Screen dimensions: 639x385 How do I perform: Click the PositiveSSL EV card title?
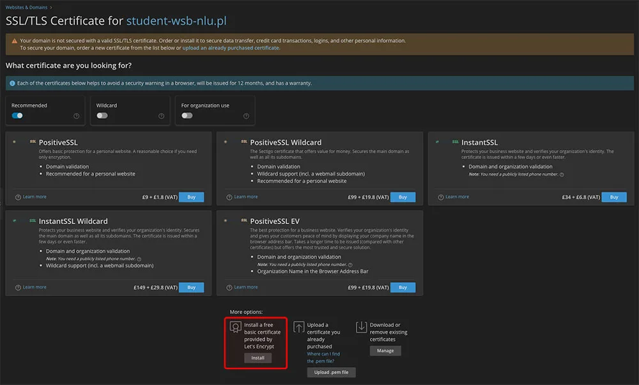275,222
